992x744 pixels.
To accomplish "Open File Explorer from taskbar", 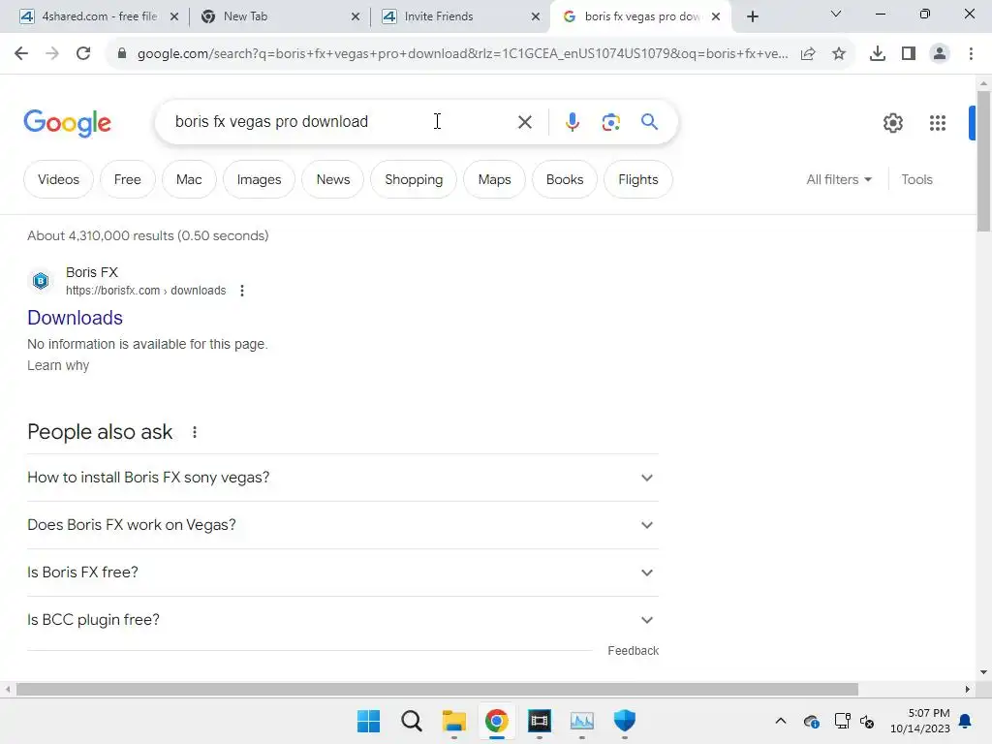I will pyautogui.click(x=453, y=721).
